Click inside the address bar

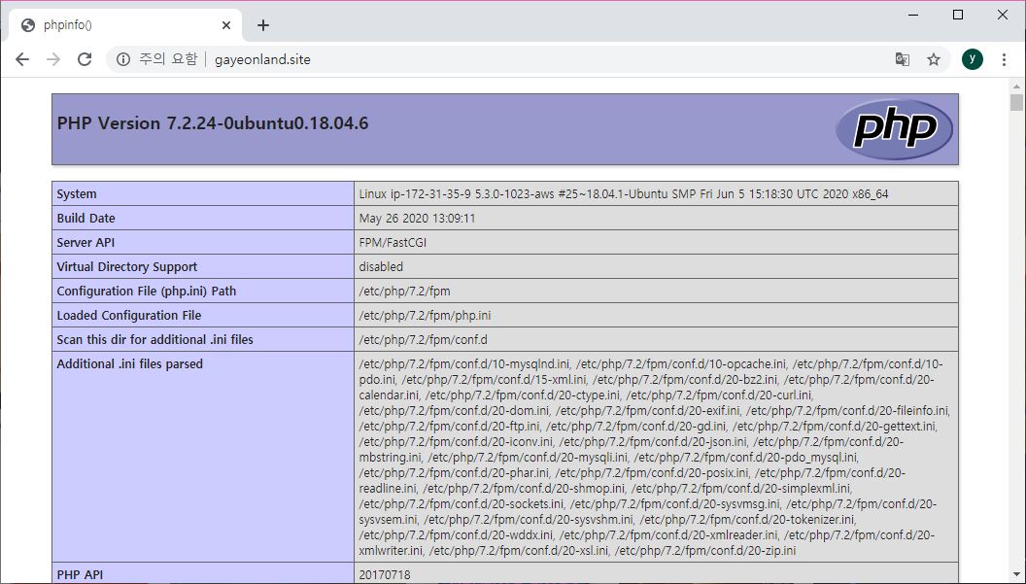pos(486,58)
